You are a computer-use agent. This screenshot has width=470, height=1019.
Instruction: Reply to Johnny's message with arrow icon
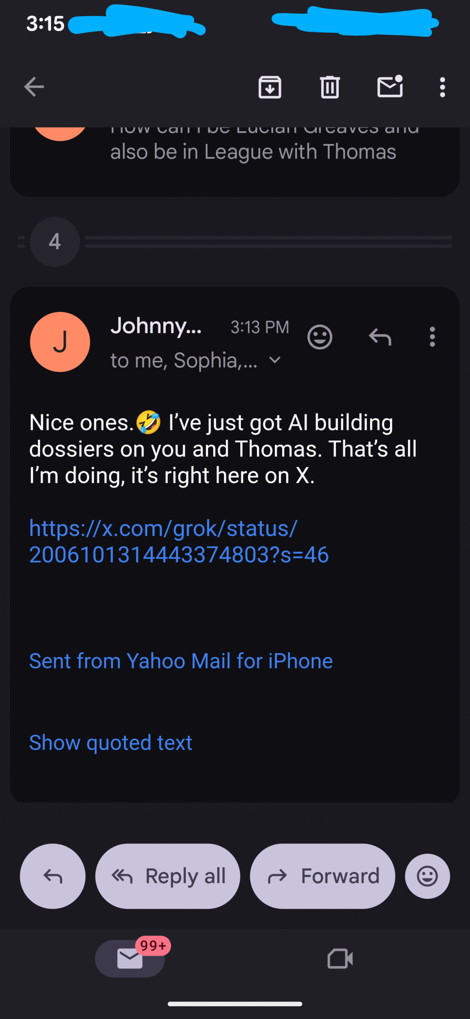coord(380,337)
